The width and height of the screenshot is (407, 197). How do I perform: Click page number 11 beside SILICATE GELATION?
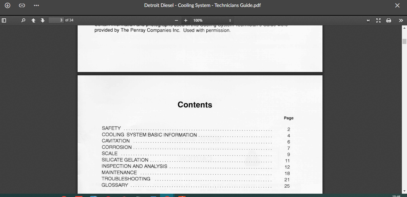pyautogui.click(x=288, y=161)
